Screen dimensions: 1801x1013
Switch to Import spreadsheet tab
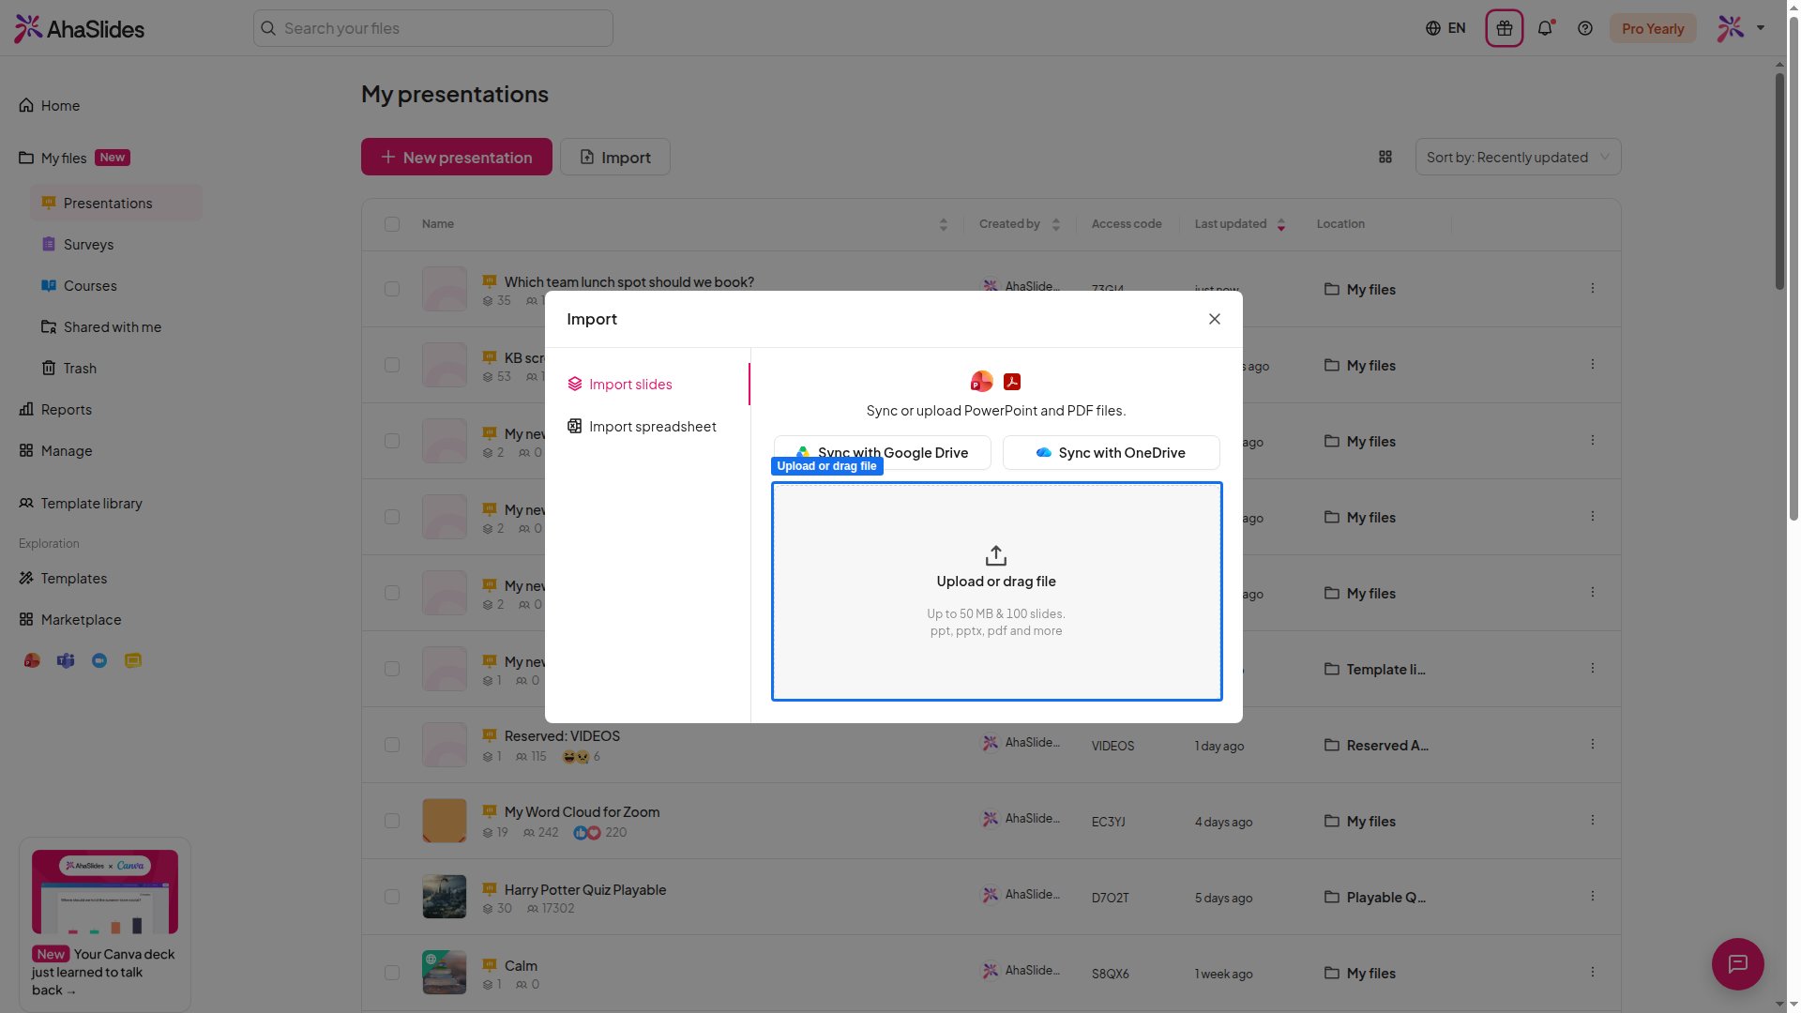647,427
